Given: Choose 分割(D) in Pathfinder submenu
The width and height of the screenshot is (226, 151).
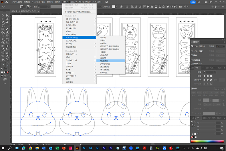Looking at the screenshot, I should click(x=111, y=52).
